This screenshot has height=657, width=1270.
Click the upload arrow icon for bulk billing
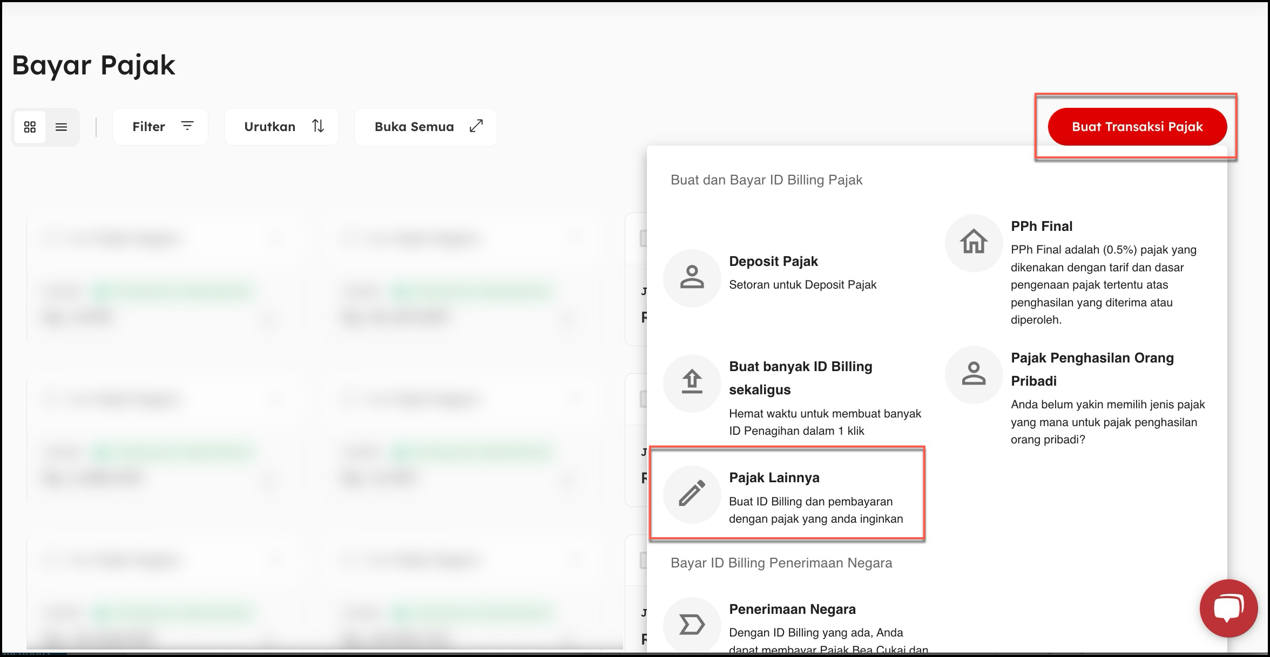point(692,382)
